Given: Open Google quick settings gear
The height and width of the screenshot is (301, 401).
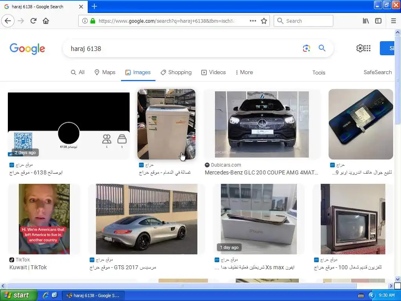Looking at the screenshot, I should coord(360,48).
